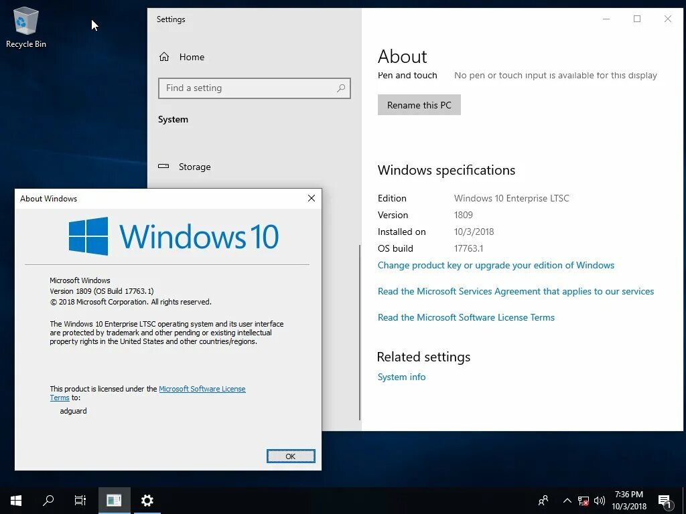Viewport: 686px width, 514px height.
Task: Show hidden tray icons chevron
Action: tap(567, 501)
